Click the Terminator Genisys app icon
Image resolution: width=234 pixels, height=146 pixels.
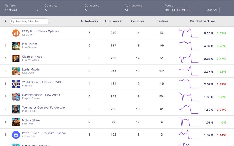pos(16,109)
